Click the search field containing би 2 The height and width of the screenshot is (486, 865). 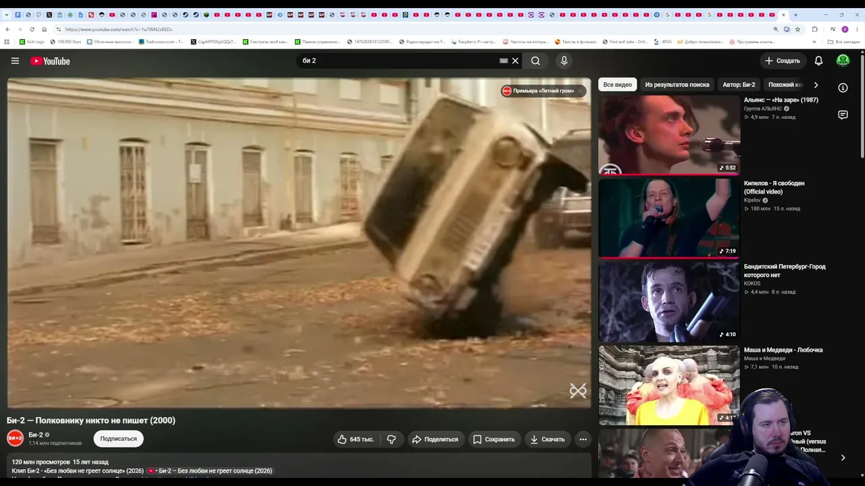coord(399,61)
